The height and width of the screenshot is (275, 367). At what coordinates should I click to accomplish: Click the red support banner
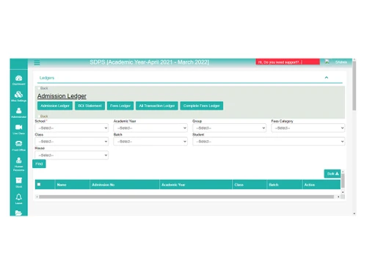[x=288, y=62]
